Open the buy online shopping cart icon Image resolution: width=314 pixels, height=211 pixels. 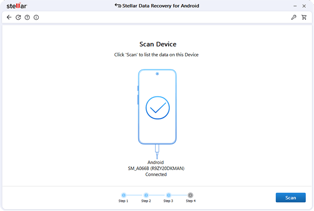pyautogui.click(x=304, y=18)
